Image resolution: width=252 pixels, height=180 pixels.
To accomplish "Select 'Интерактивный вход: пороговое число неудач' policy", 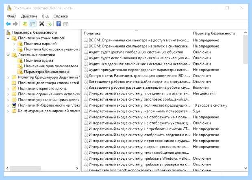I will click(139, 141).
